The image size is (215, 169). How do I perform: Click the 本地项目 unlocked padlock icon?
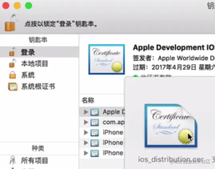[x=12, y=63]
